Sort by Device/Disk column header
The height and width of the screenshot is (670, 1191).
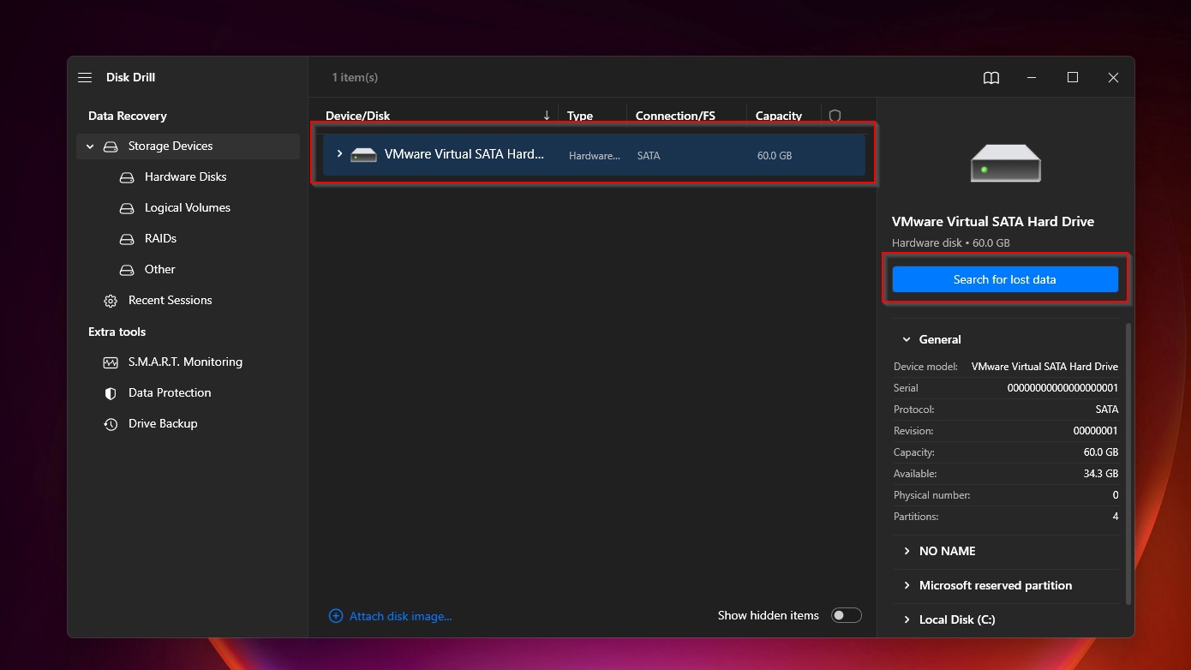pyautogui.click(x=357, y=116)
